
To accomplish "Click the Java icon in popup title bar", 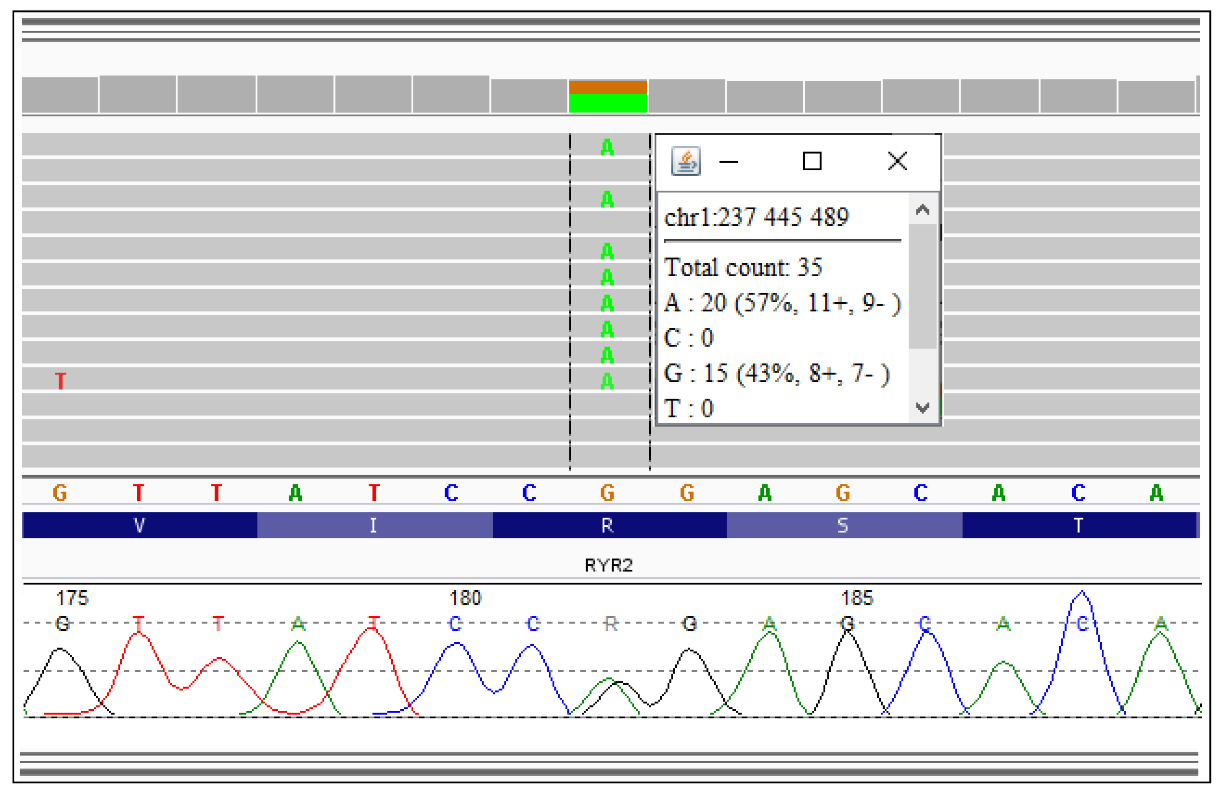I will click(x=686, y=161).
